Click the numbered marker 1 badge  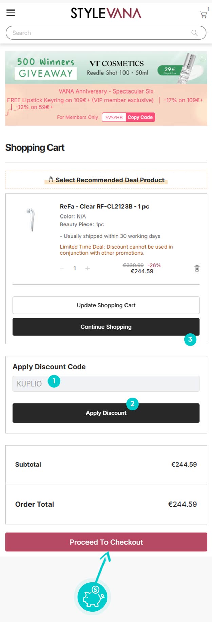pyautogui.click(x=54, y=381)
